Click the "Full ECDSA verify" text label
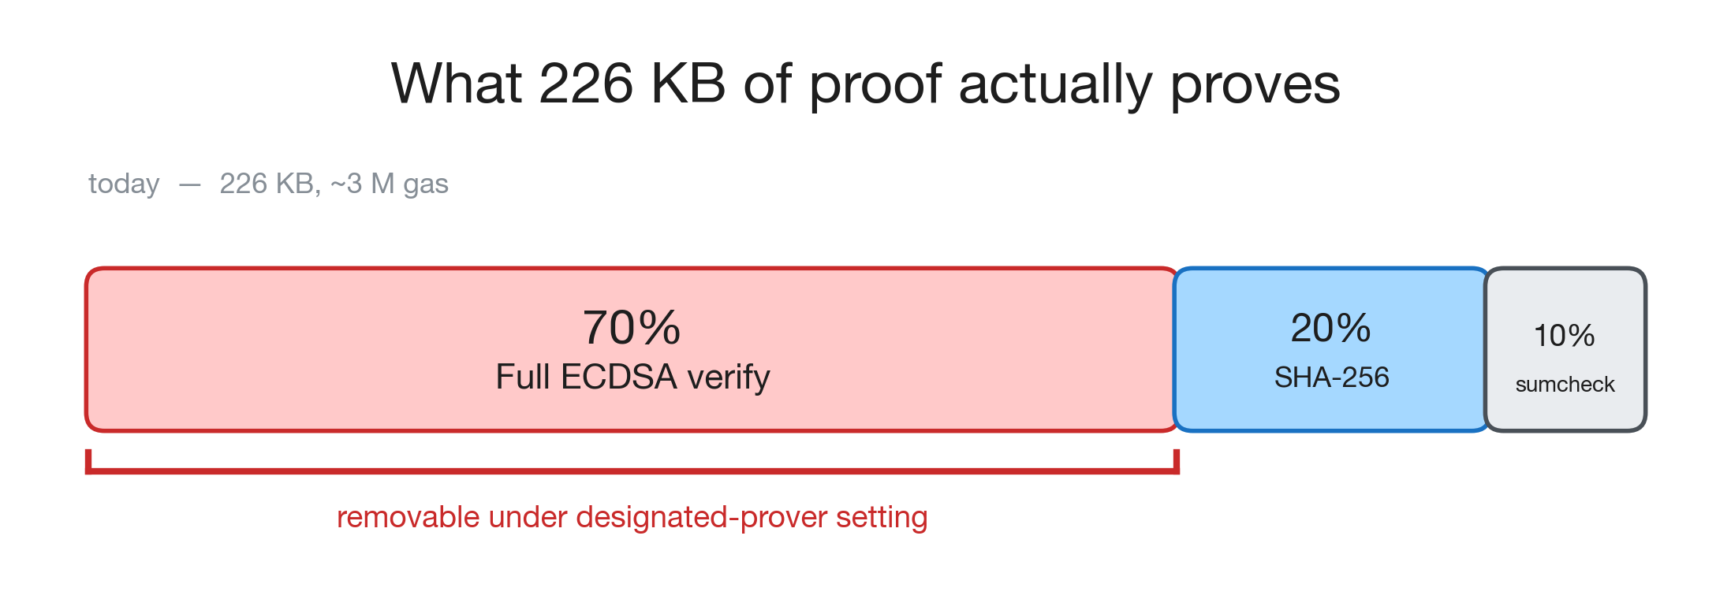This screenshot has width=1731, height=599. pos(632,377)
